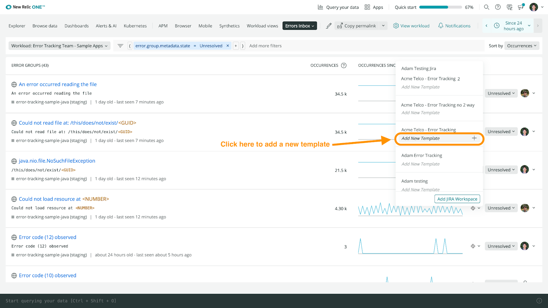Click the Quick start progress bar

(x=440, y=7)
